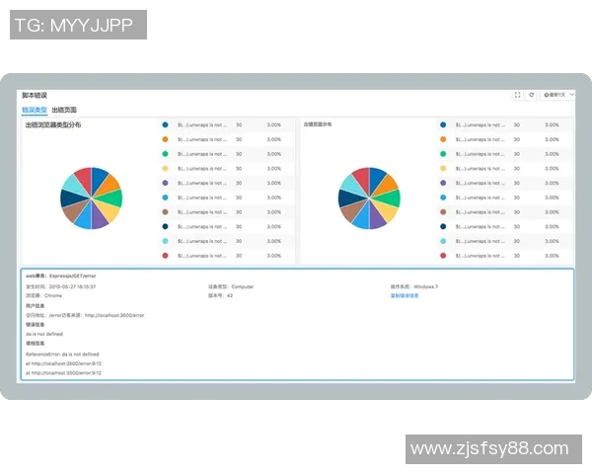Click dark blue dot in right legend's first row

point(443,125)
